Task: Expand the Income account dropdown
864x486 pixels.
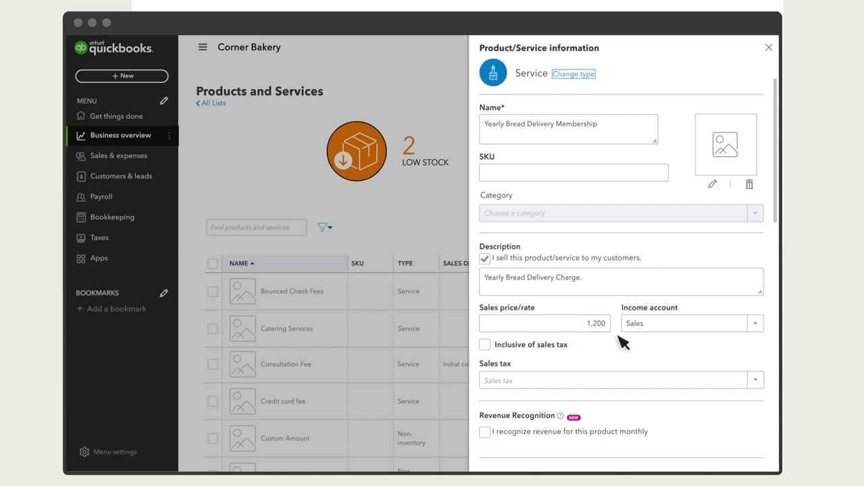Action: pyautogui.click(x=755, y=323)
